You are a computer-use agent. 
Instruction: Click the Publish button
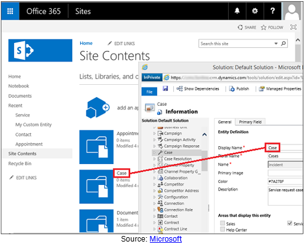click(x=239, y=89)
